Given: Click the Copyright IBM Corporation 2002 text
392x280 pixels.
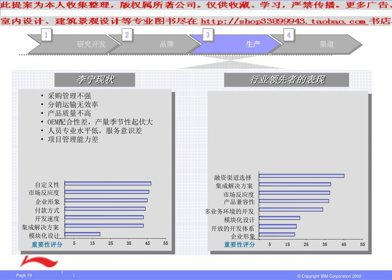Looking at the screenshot, I should click(329, 276).
